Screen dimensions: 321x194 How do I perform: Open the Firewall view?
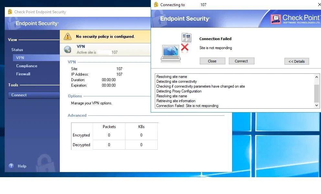pos(23,74)
